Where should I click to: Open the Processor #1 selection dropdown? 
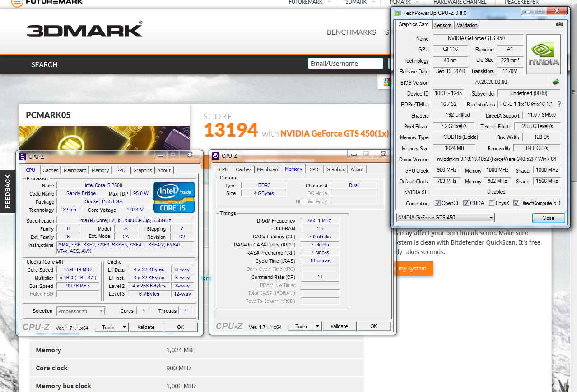tap(81, 311)
